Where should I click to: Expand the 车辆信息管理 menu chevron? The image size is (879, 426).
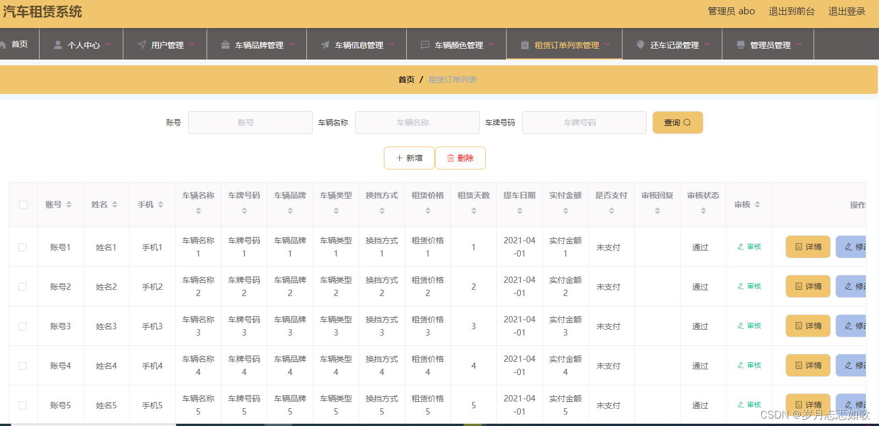(392, 44)
